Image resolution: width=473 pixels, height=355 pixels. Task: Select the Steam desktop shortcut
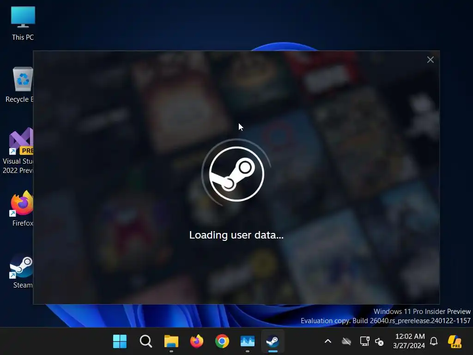(x=22, y=272)
